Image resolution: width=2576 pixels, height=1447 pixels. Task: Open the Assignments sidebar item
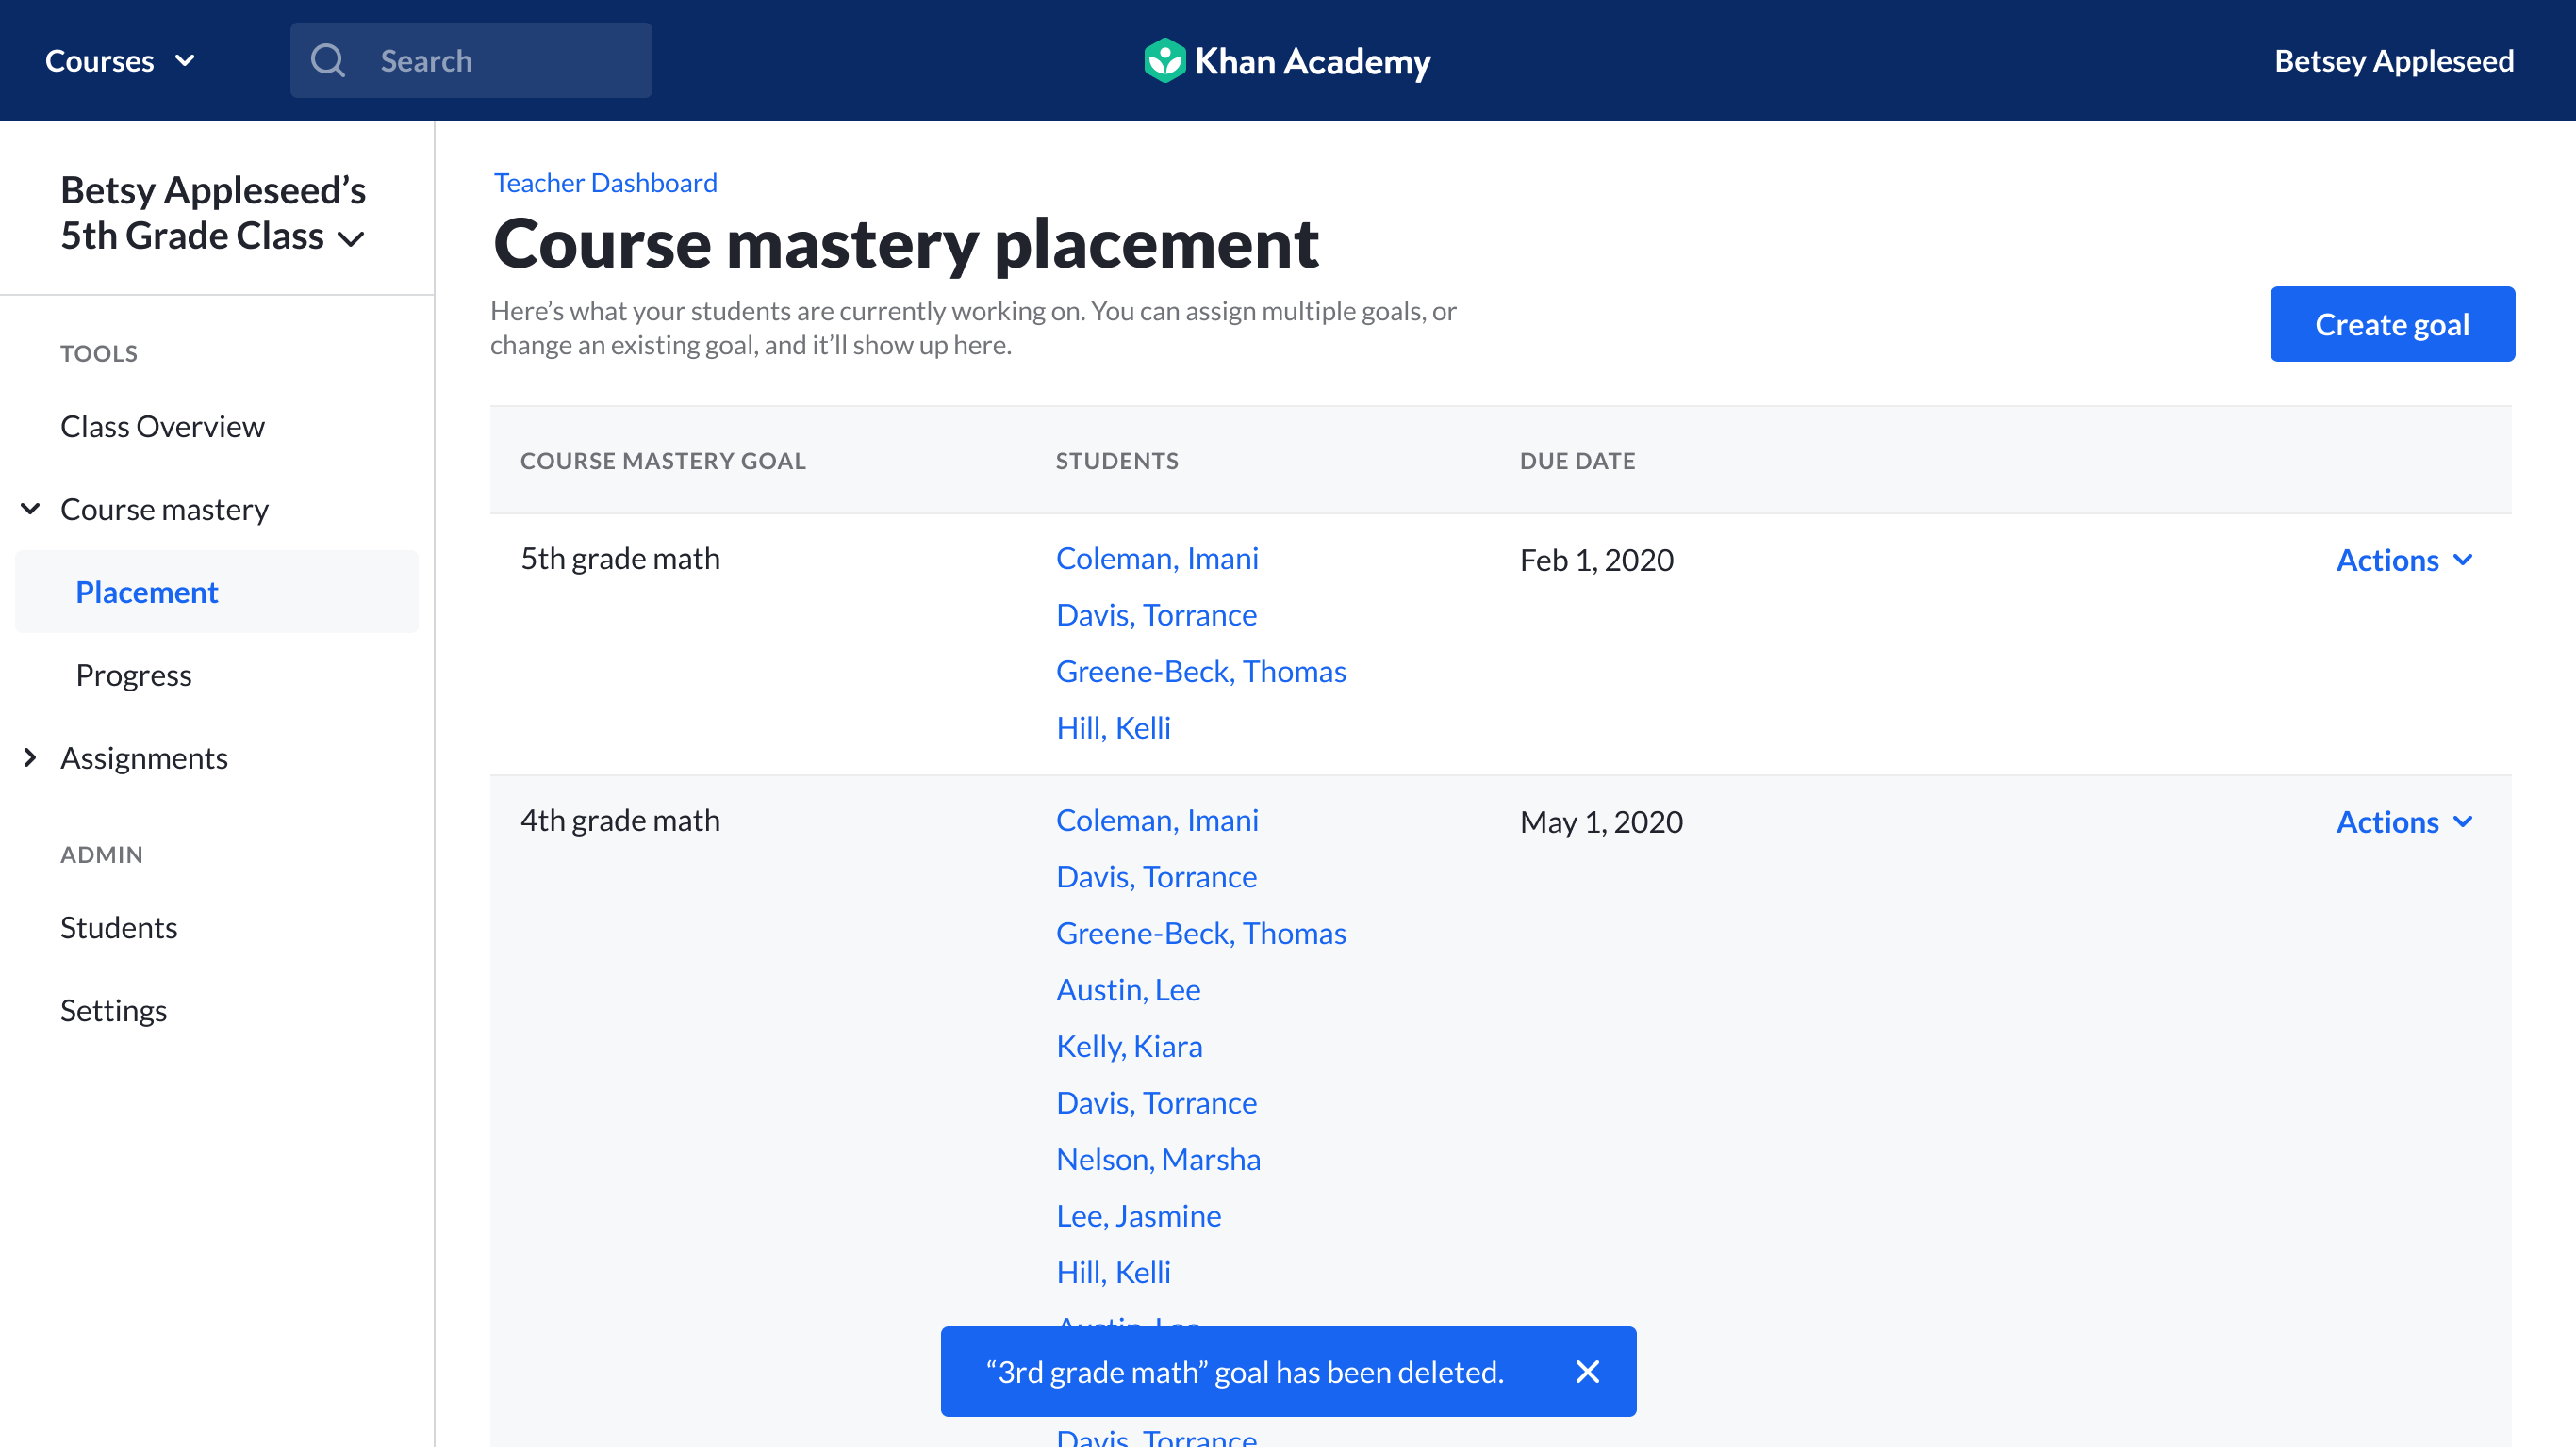144,757
